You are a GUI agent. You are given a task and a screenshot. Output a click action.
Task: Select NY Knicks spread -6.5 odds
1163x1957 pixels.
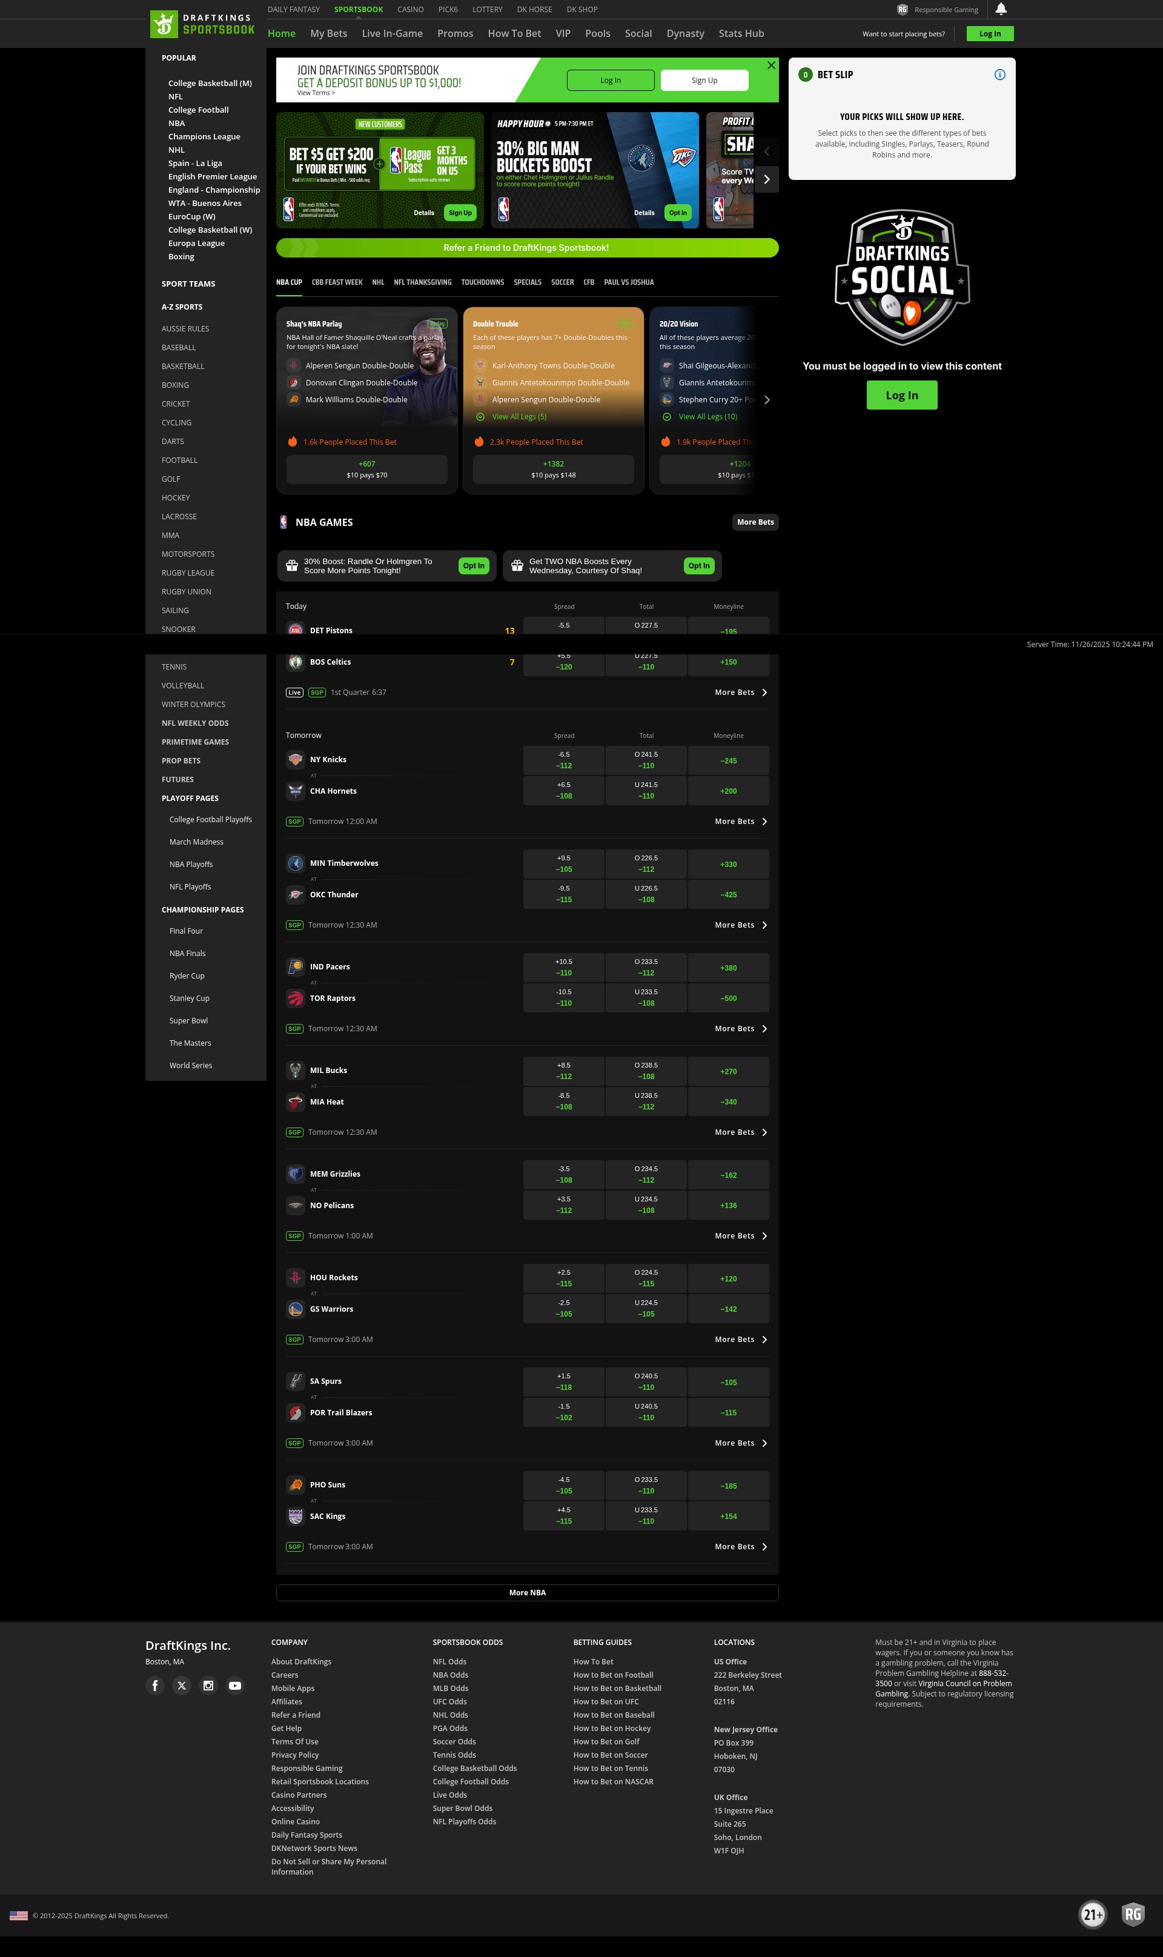coord(565,760)
